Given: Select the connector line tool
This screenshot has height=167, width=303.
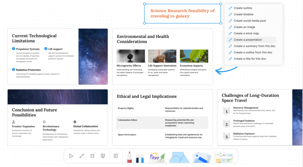Looking at the screenshot, I should (82, 156).
